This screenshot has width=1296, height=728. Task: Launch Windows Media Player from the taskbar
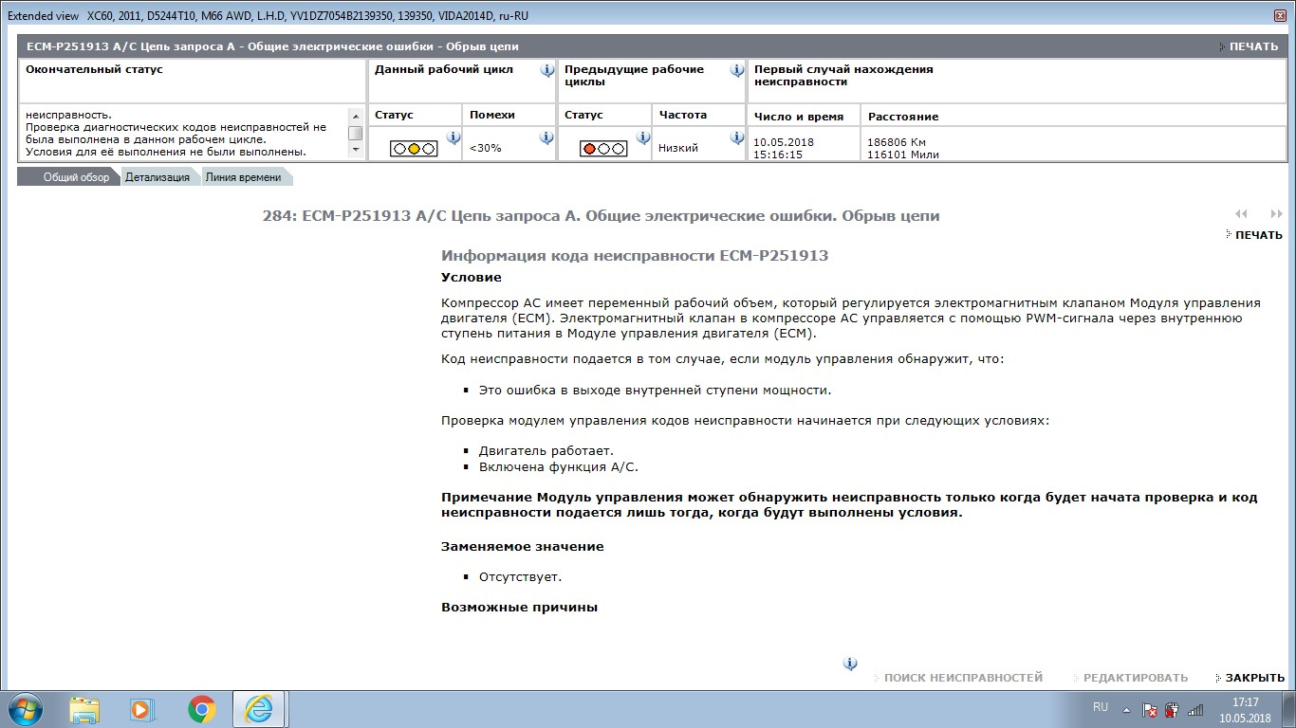[x=140, y=709]
